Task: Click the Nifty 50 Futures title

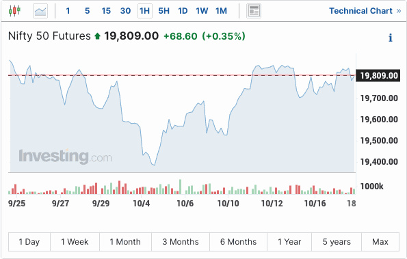Action: pos(49,36)
